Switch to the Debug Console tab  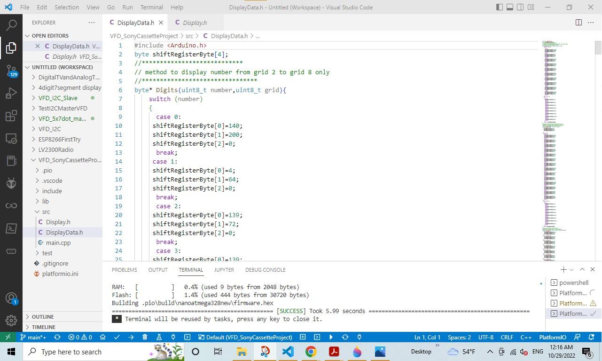pyautogui.click(x=265, y=269)
